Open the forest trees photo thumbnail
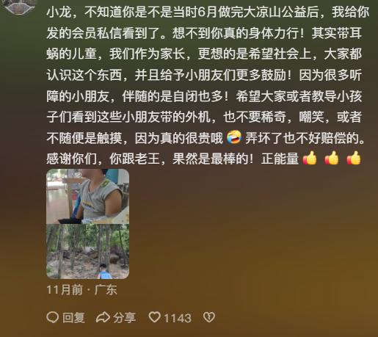 pos(88,251)
